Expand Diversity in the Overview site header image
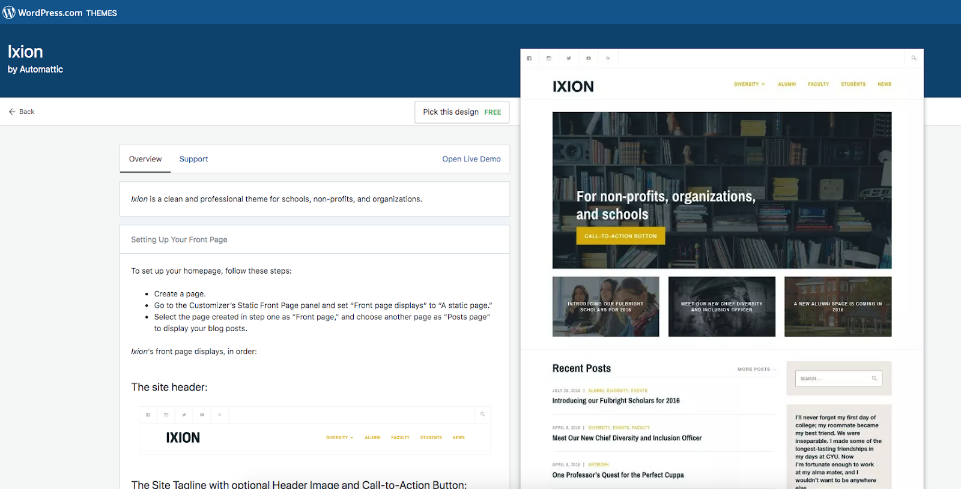 click(x=340, y=438)
